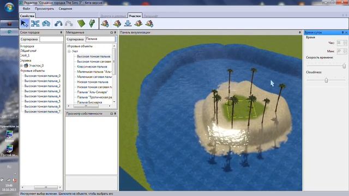This screenshot has width=349, height=196.
Task: Expand the Участок_0 tree node
Action: [22, 65]
